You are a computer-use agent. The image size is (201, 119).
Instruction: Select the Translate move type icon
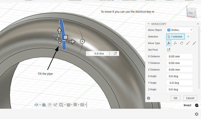[175, 43]
